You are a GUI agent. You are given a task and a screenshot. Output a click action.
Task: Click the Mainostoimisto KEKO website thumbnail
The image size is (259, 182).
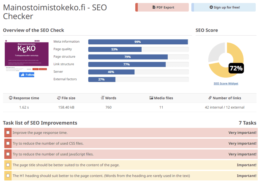[x=27, y=55]
